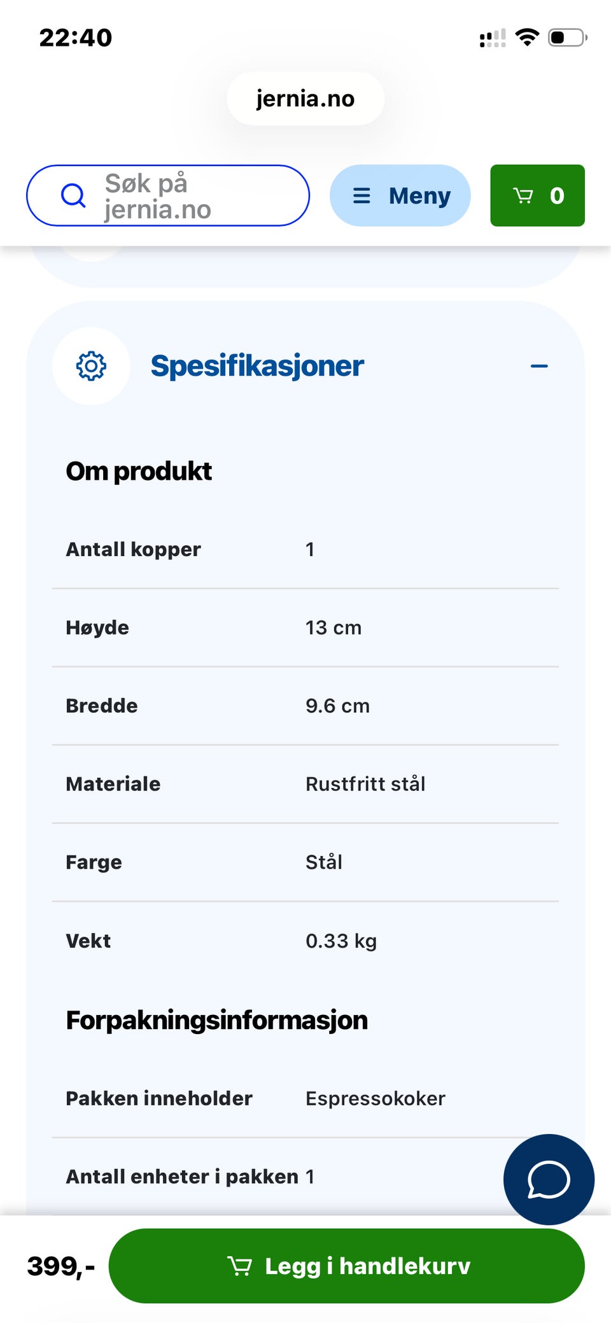
Task: Open the shopping cart showing 0
Action: click(537, 195)
